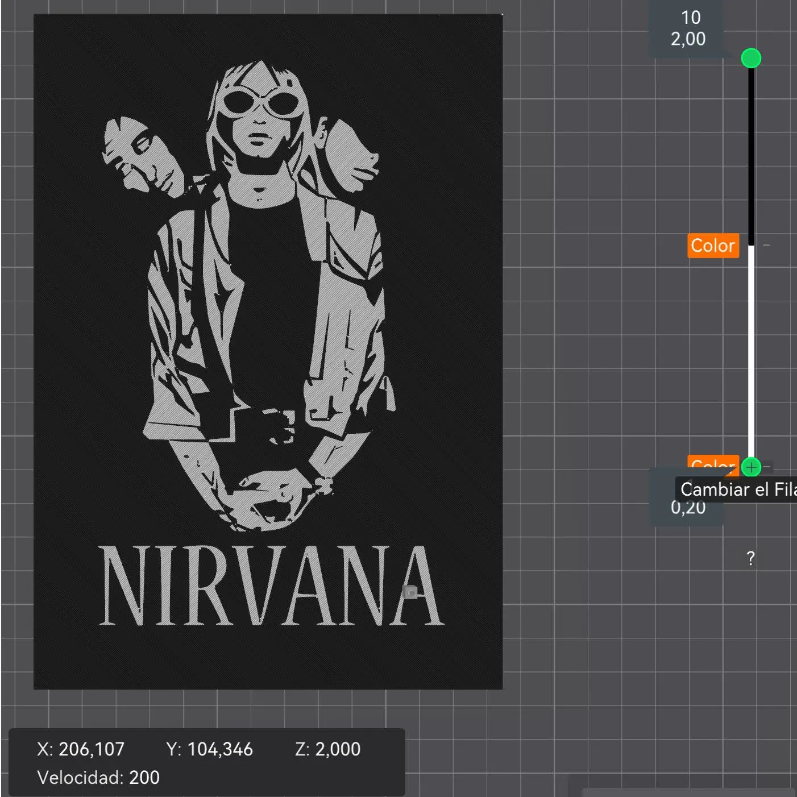Click the Y: 104,346 coordinate readout

(x=209, y=749)
